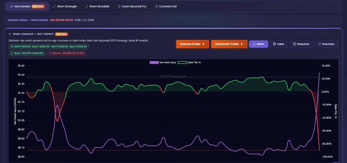Click the TOP PICK badge beside the card heading
Viewport: 347px width, 163px height.
62,34
